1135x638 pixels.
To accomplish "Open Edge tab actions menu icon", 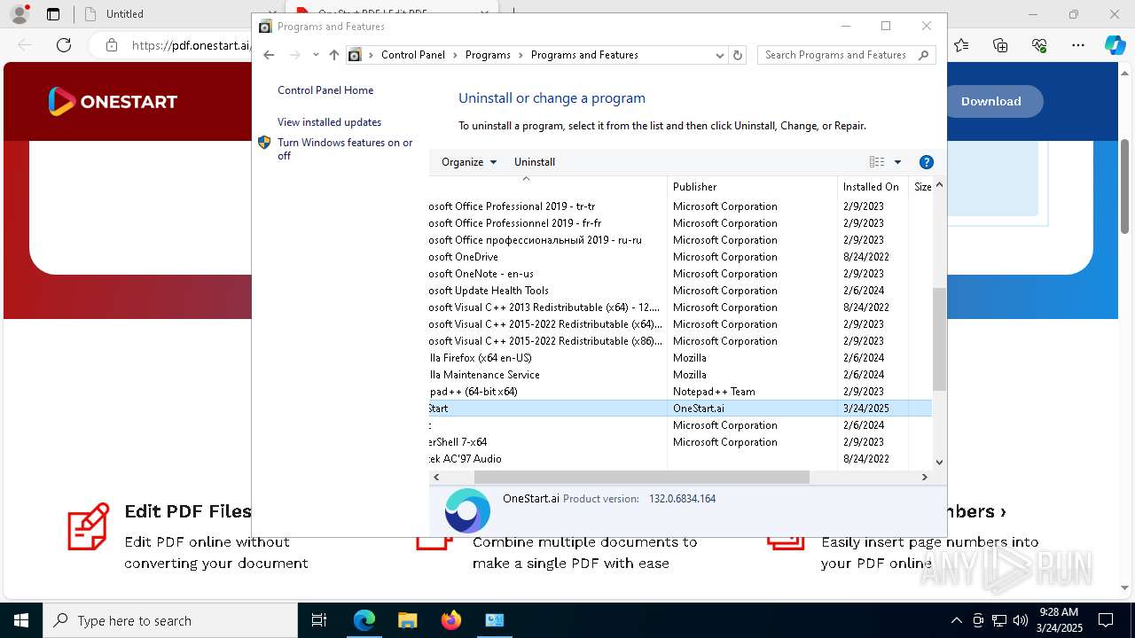I will coord(53,14).
